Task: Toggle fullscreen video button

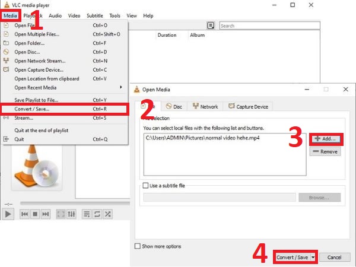Action: tap(61, 214)
